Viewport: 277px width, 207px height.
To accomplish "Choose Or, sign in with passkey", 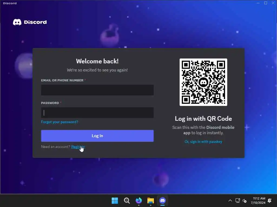I will [x=203, y=142].
